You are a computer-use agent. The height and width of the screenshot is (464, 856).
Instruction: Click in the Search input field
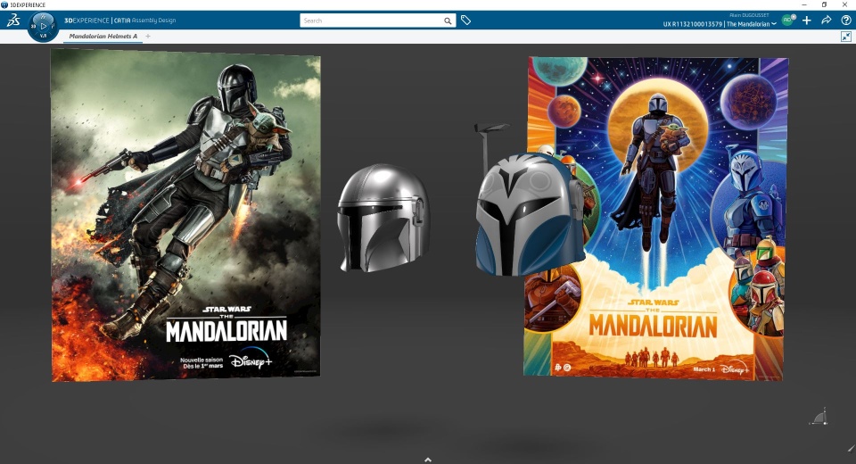(371, 21)
